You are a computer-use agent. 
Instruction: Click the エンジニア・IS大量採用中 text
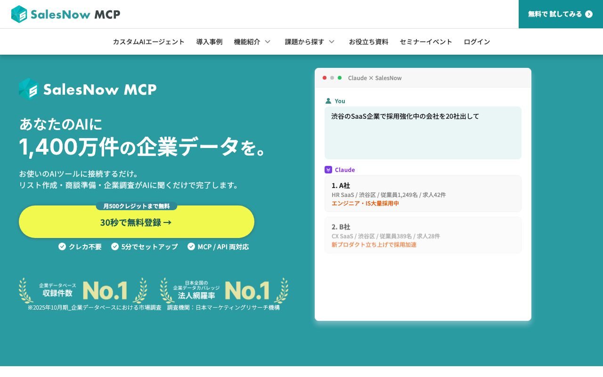pos(365,203)
